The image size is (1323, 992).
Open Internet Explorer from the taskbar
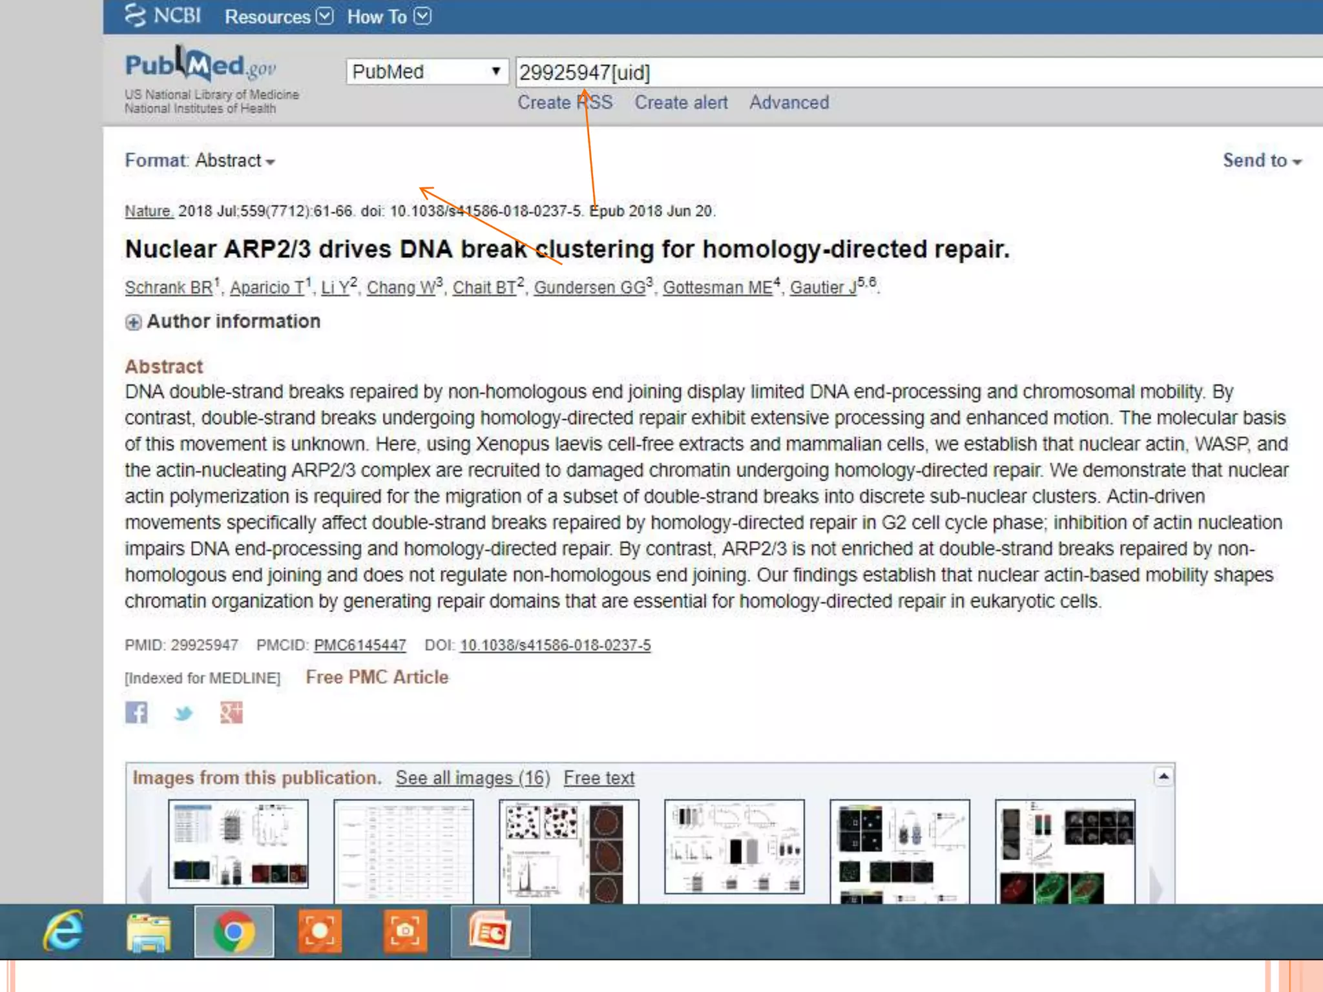coord(63,931)
